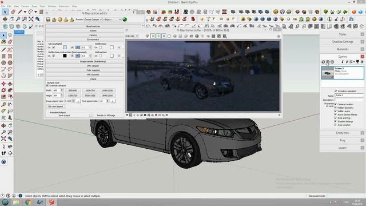The height and width of the screenshot is (206, 366).
Task: Click the Eraser tool in top toolbar
Action: pos(13,11)
